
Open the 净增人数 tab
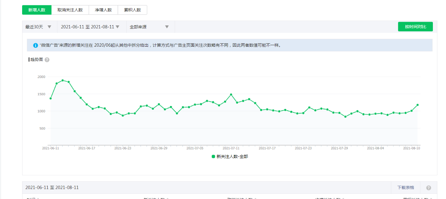pyautogui.click(x=103, y=10)
